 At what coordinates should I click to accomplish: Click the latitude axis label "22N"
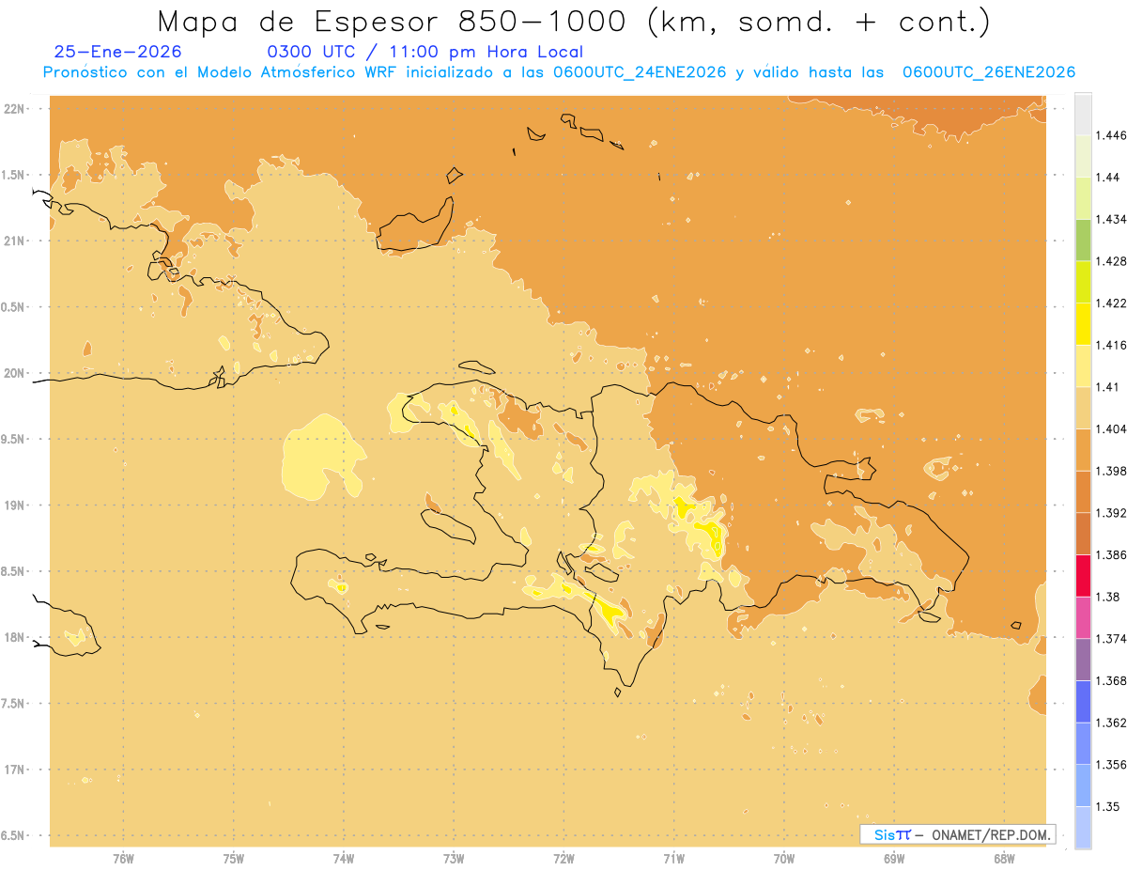[x=14, y=108]
